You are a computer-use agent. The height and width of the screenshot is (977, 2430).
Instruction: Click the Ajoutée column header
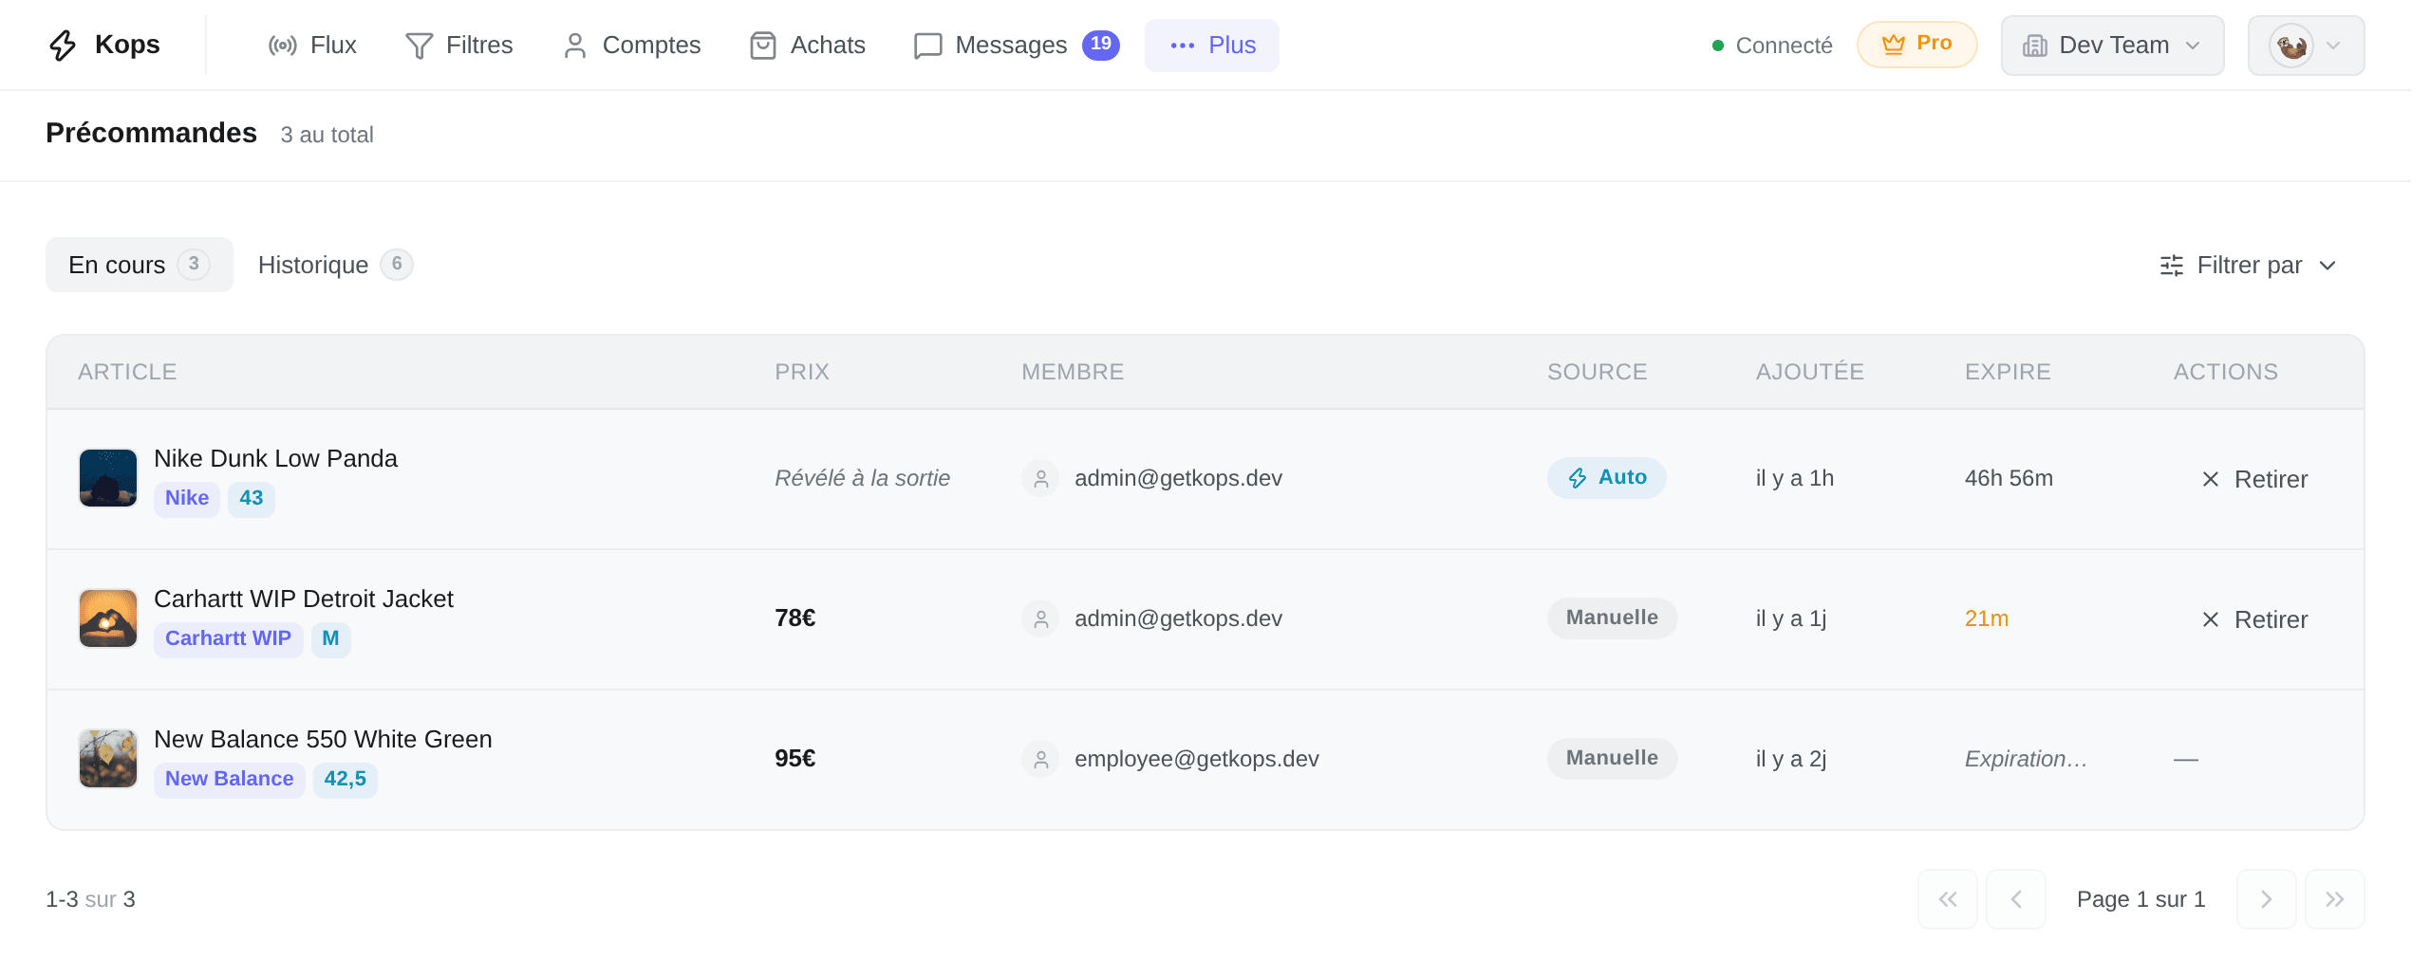(1809, 372)
